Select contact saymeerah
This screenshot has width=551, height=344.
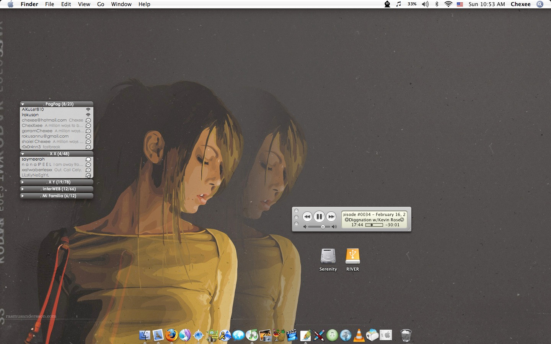(x=56, y=159)
